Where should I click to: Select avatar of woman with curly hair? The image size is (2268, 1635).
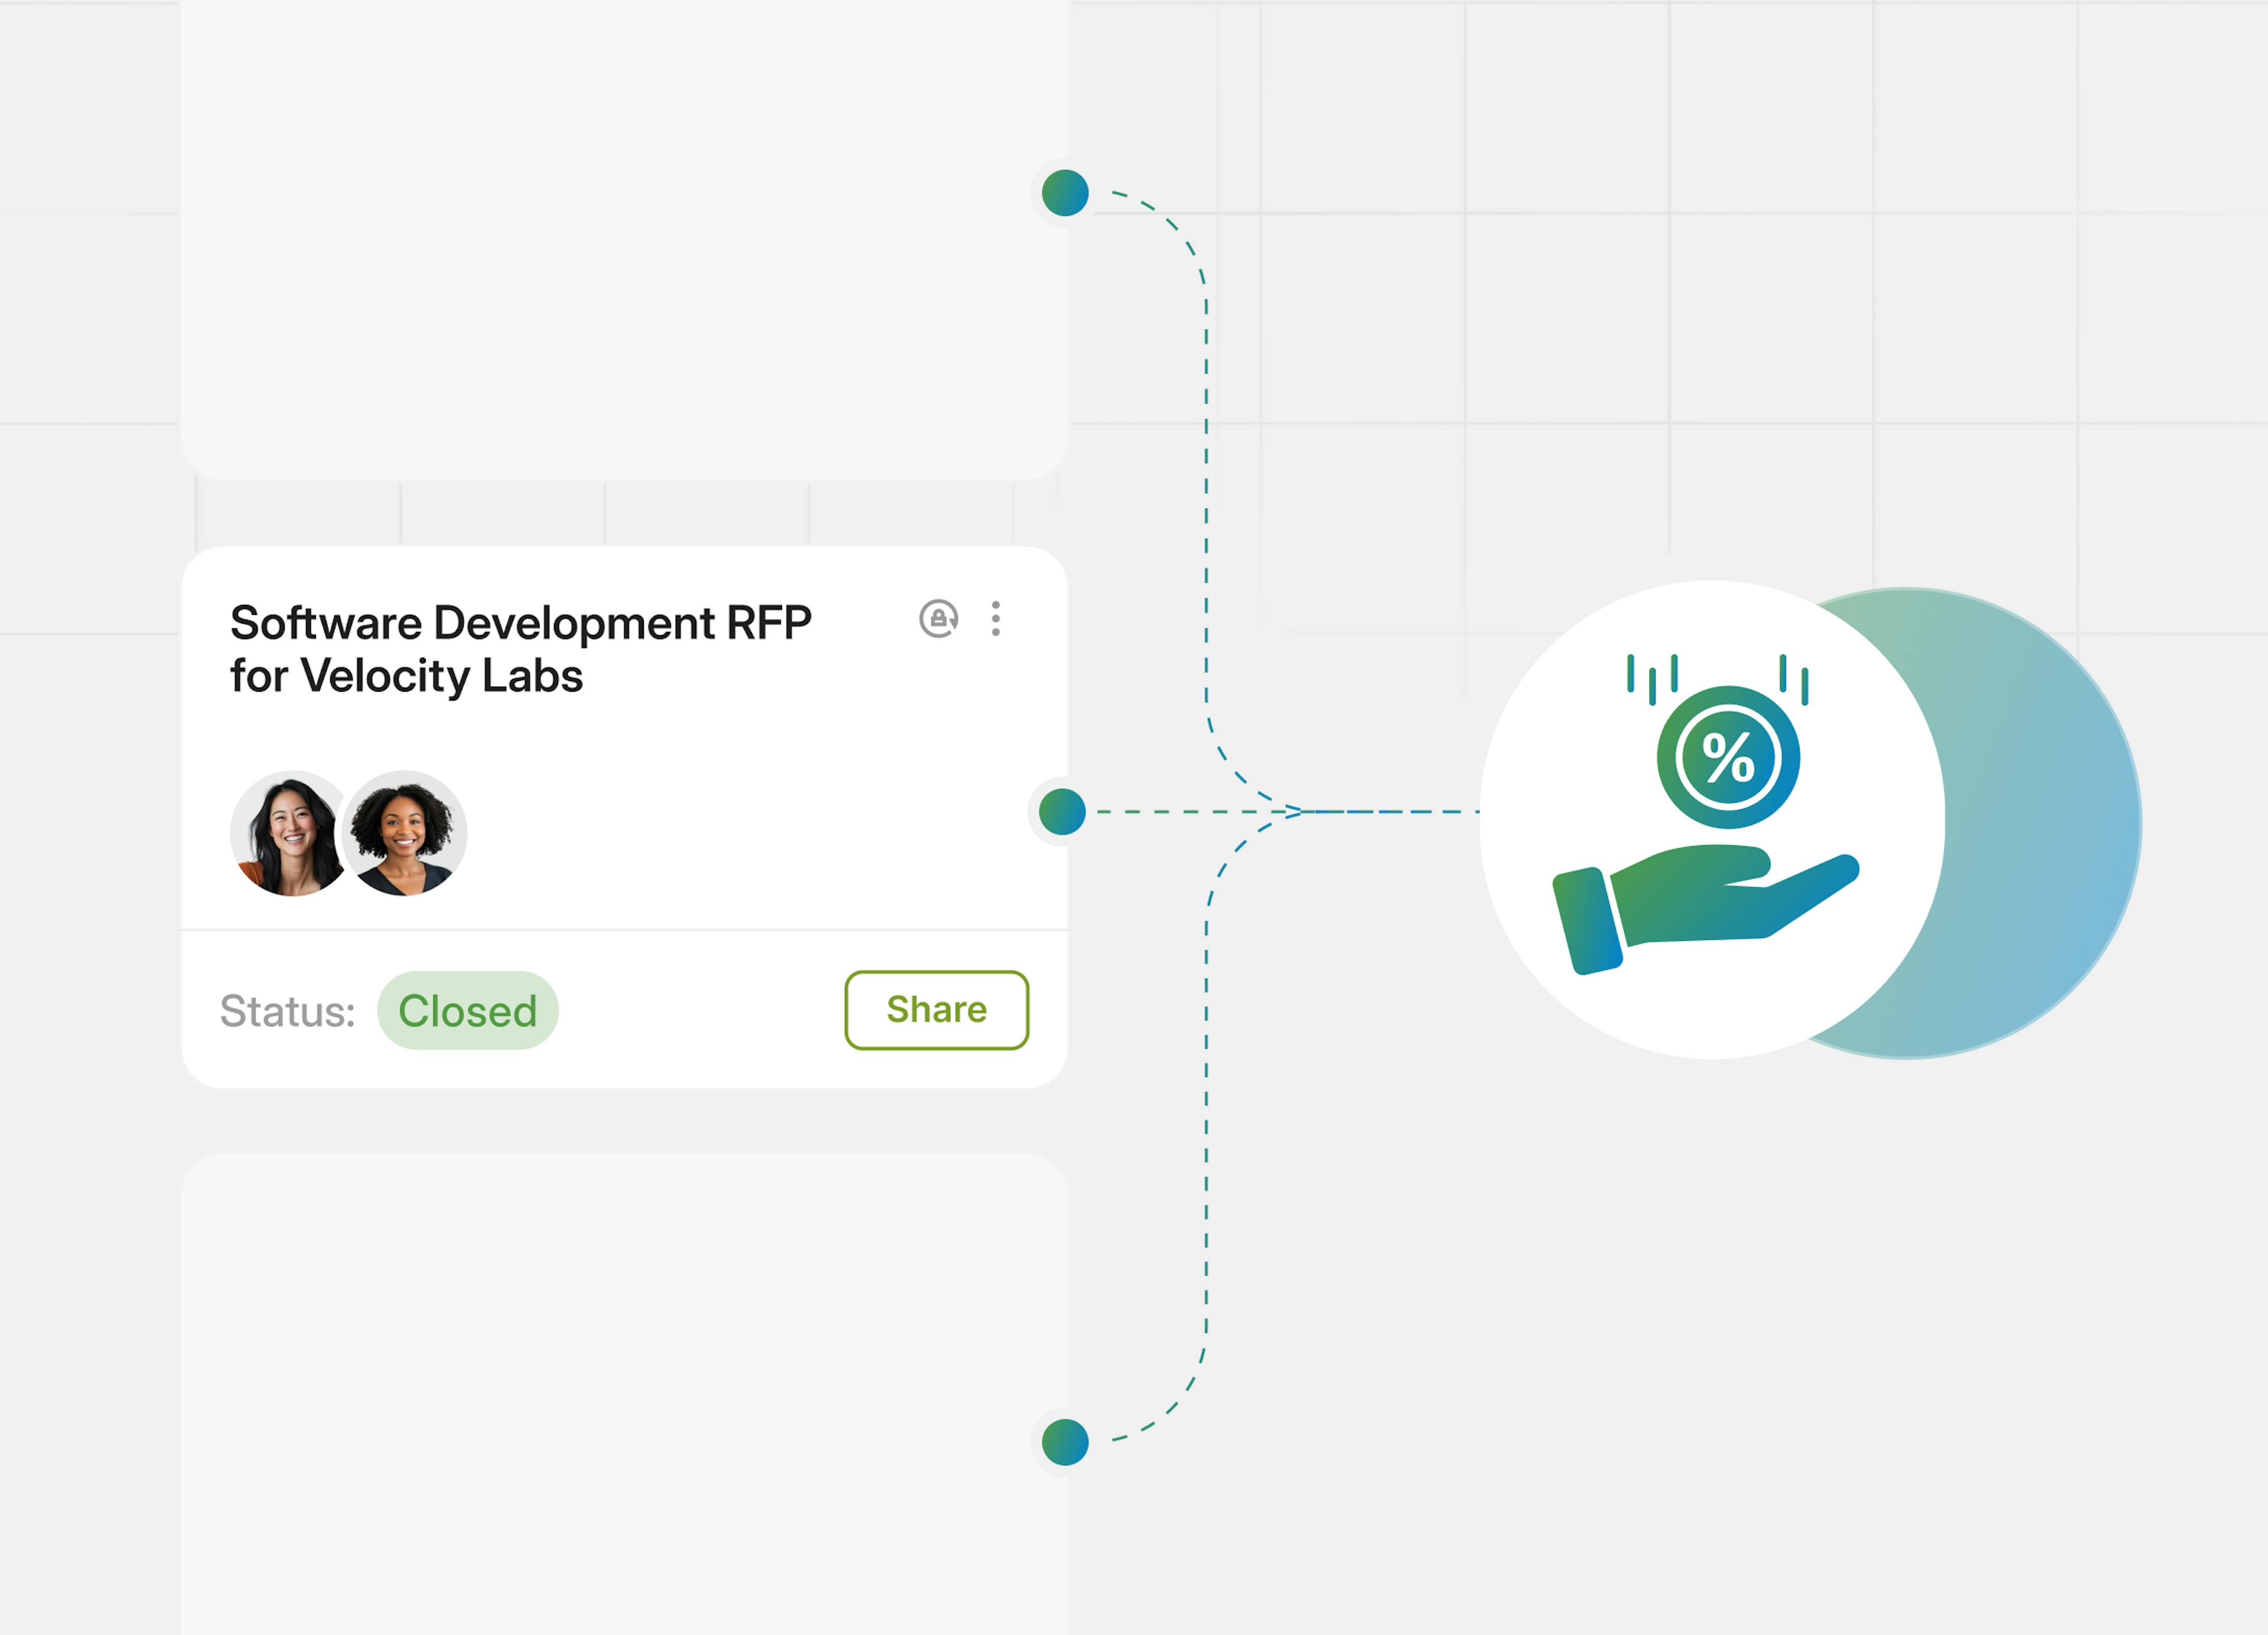click(x=405, y=833)
